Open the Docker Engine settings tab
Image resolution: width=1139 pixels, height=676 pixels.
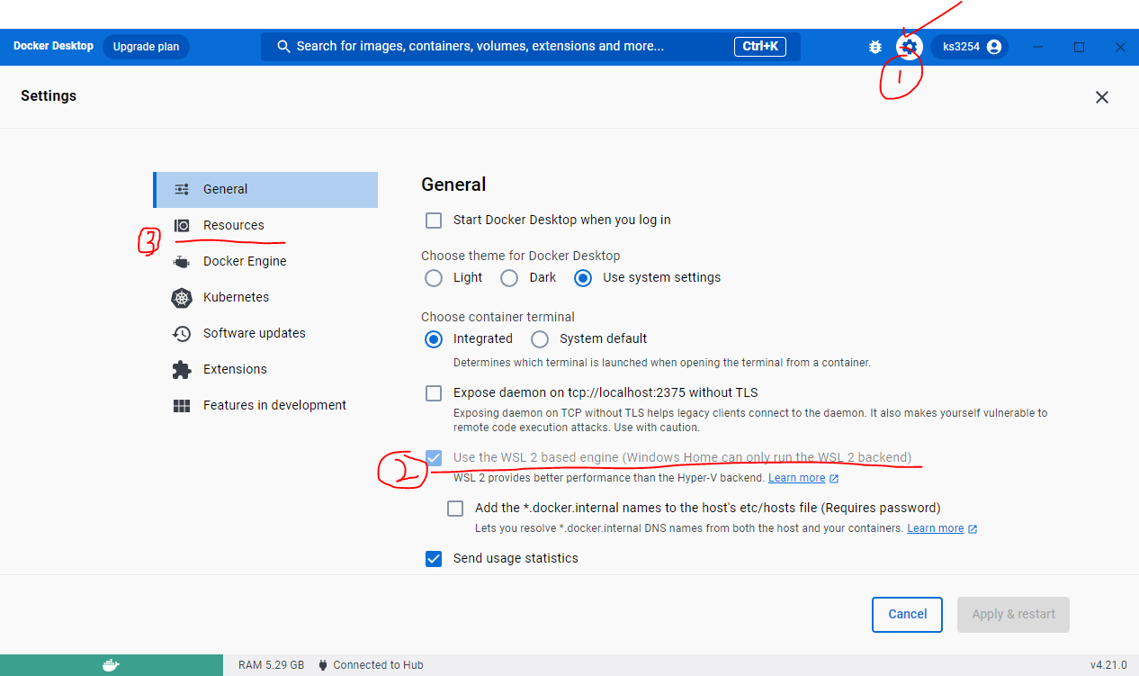(265, 261)
